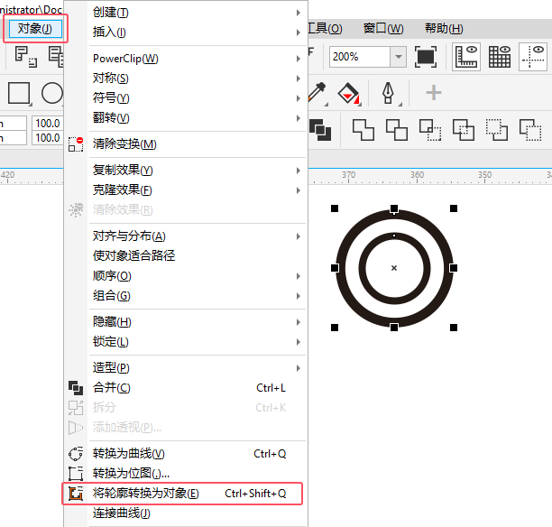The height and width of the screenshot is (527, 552).
Task: Expand the 插入(I) submenu
Action: [x=198, y=32]
